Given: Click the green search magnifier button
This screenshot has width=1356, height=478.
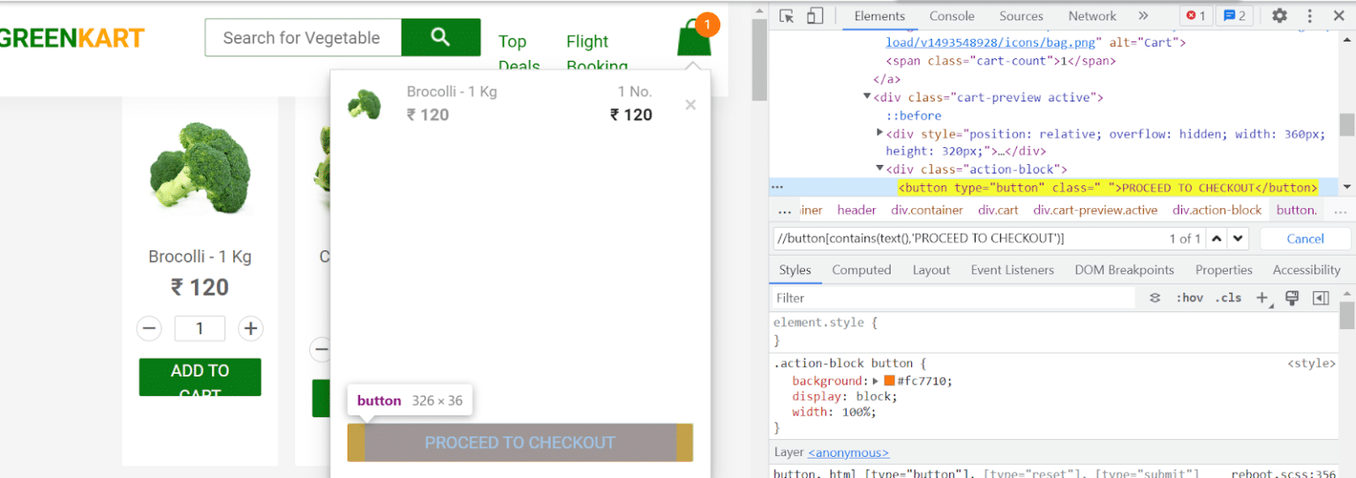Looking at the screenshot, I should (441, 37).
